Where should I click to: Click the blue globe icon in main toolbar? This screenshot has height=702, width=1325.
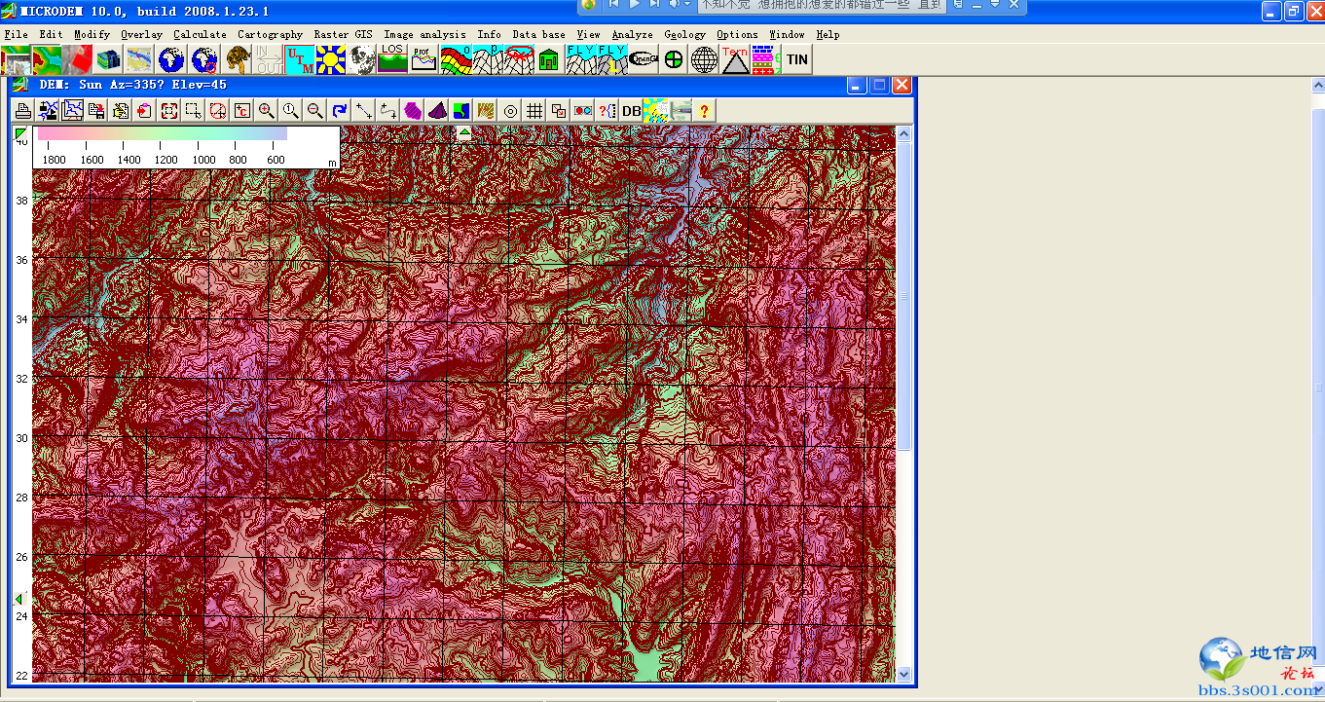coord(171,59)
